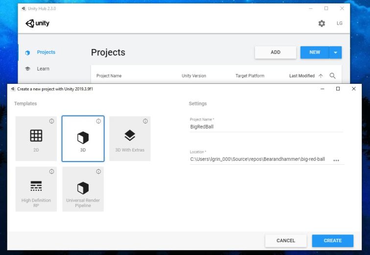Open the NEW button dropdown arrow
The image size is (370, 255).
click(x=335, y=52)
